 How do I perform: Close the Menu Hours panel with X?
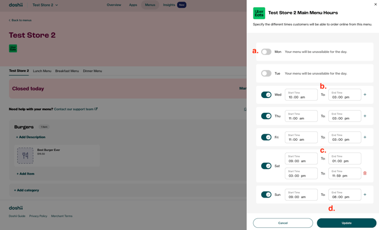[375, 4]
